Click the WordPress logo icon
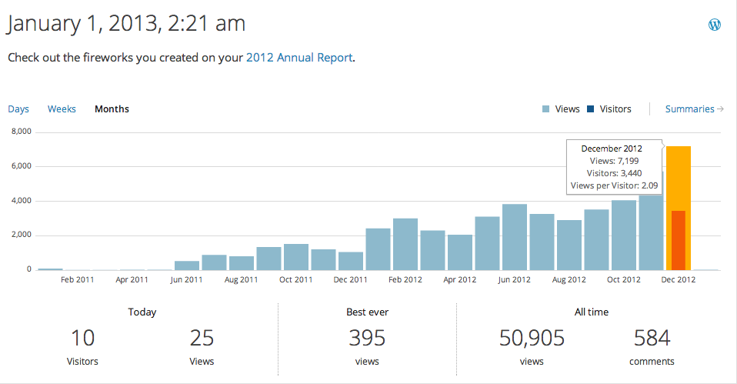 tap(715, 25)
